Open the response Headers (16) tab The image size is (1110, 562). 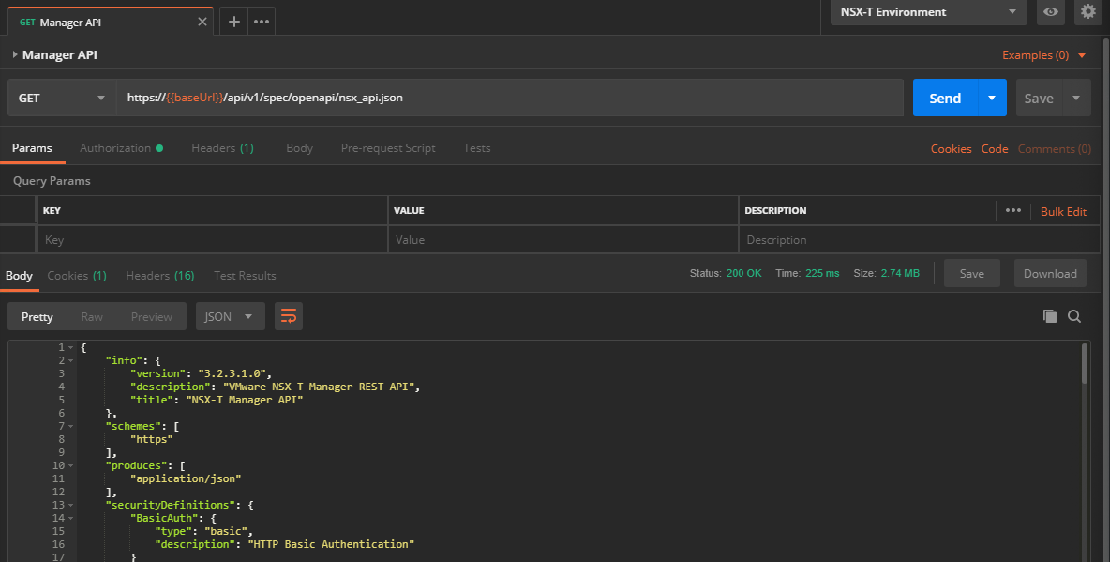[160, 275]
